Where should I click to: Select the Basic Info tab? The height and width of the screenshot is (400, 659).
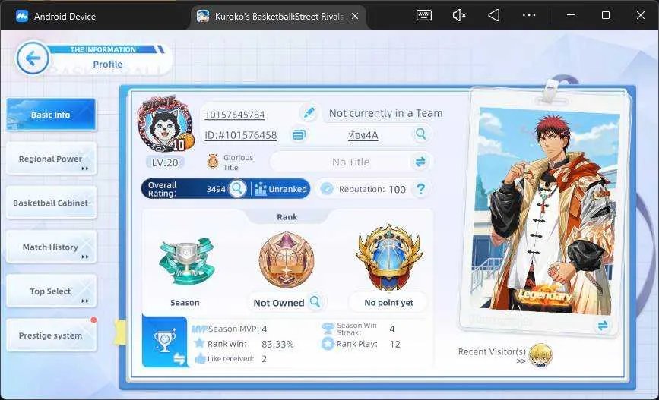point(51,115)
